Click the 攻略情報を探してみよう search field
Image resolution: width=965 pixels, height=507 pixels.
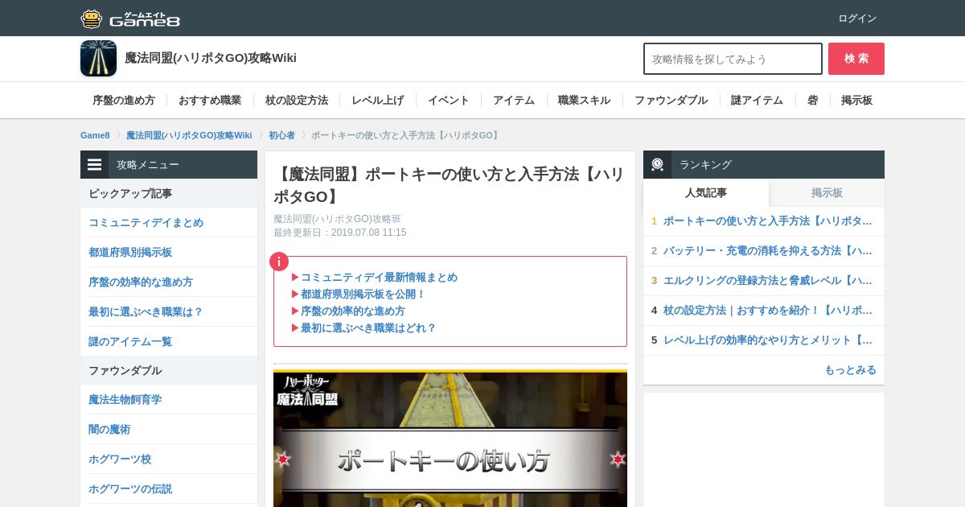733,59
